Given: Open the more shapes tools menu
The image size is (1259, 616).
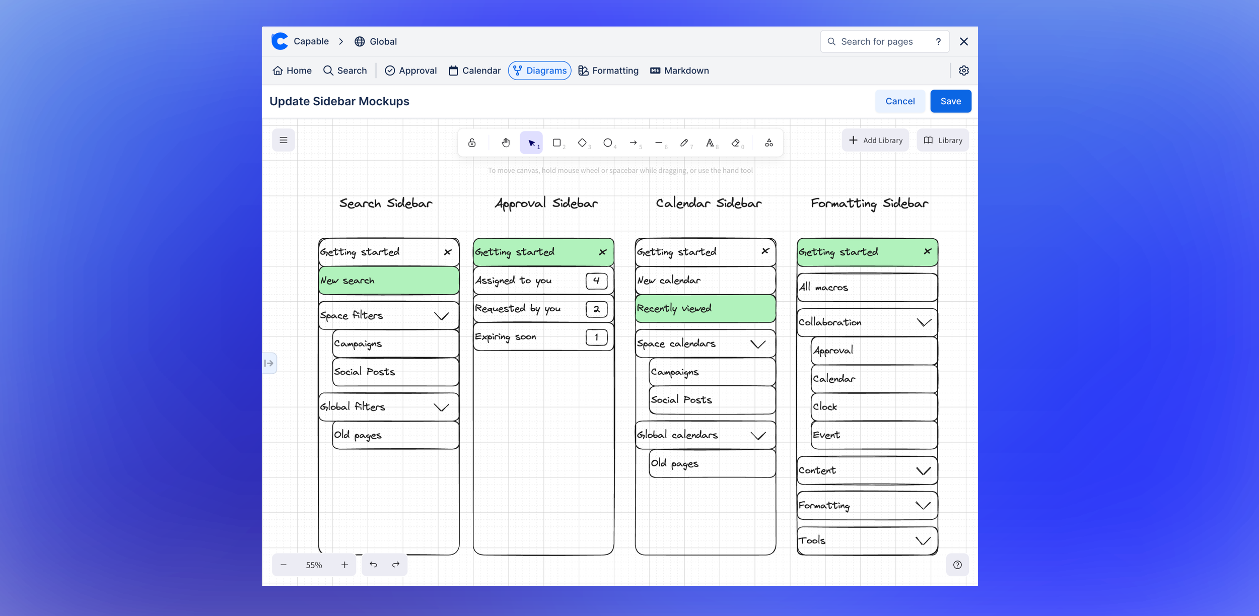Looking at the screenshot, I should pos(768,143).
